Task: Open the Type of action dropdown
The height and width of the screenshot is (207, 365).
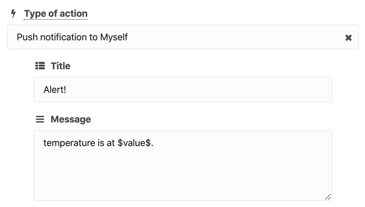Action: (183, 37)
